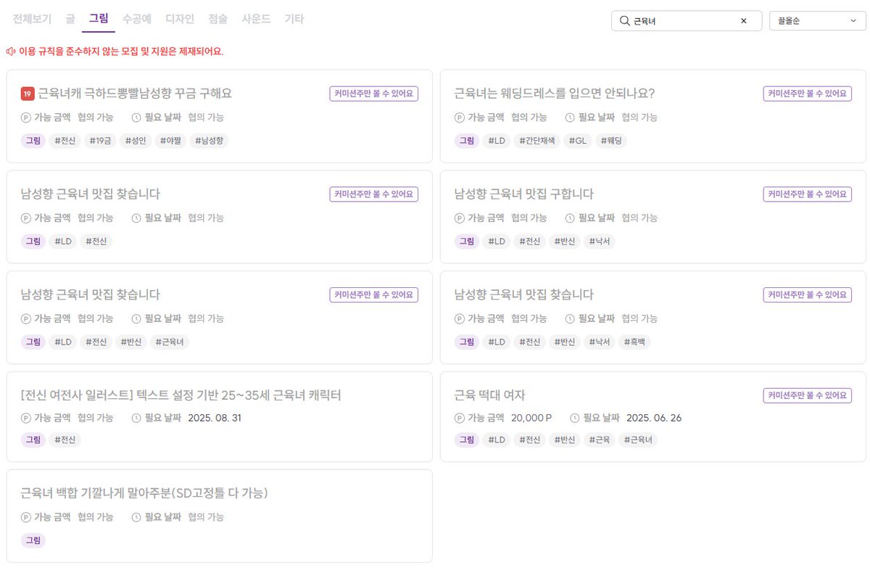The image size is (870, 576).
Task: Click the #야짤 tag
Action: [170, 141]
